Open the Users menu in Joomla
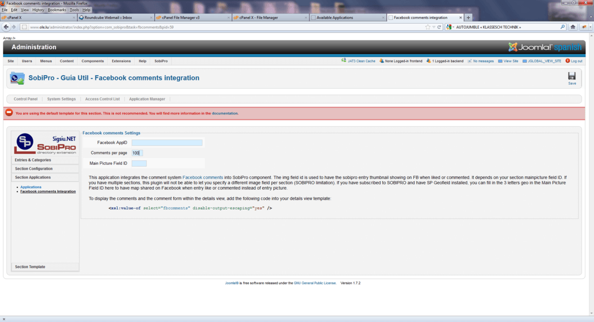 (x=27, y=61)
